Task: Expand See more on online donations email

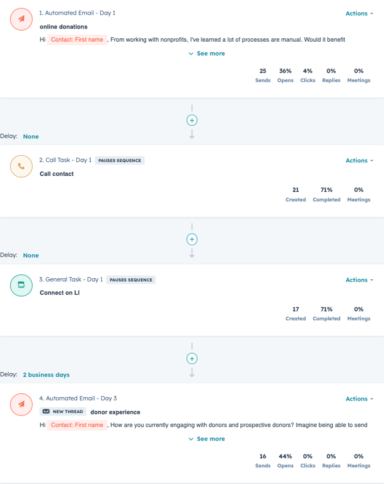Action: [x=207, y=53]
